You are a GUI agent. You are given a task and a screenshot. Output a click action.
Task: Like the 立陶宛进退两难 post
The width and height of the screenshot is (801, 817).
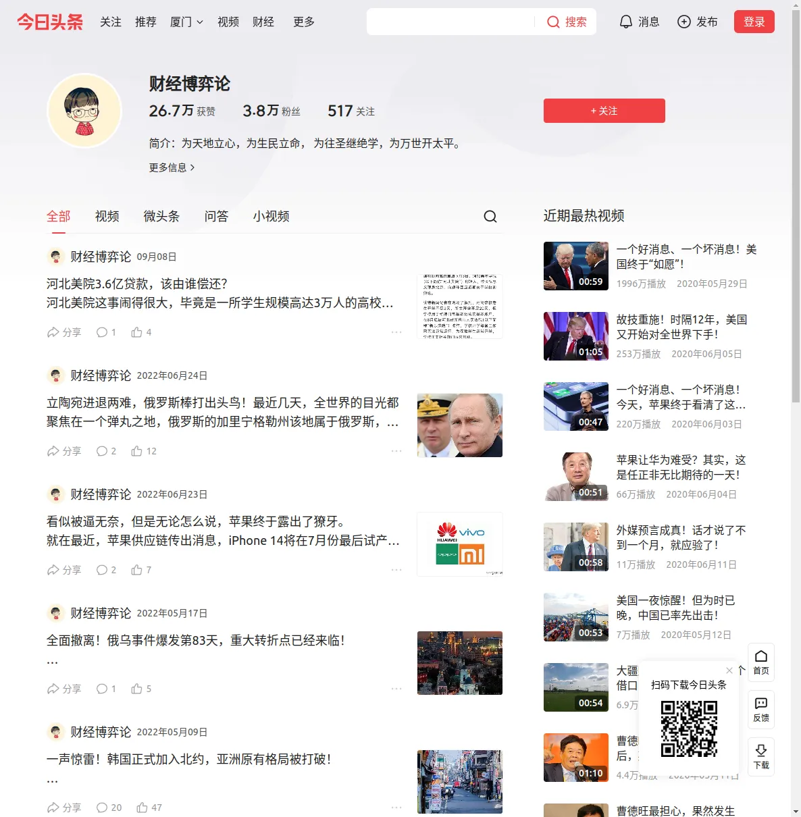coord(144,451)
